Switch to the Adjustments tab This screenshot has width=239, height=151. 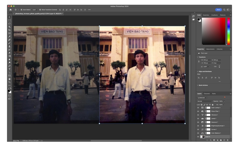pyautogui.click(x=210, y=49)
